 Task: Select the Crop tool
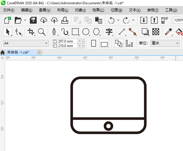pos(31,32)
